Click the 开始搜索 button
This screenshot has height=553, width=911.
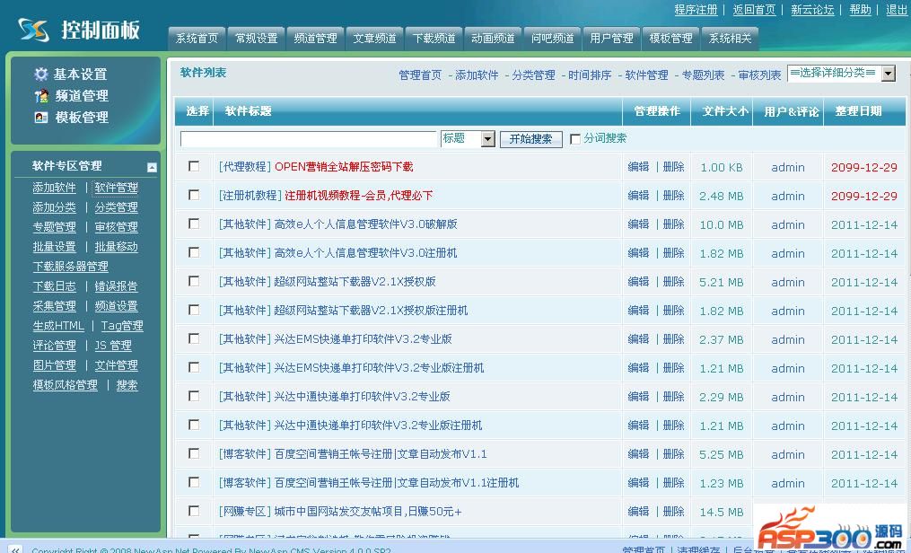[x=531, y=139]
